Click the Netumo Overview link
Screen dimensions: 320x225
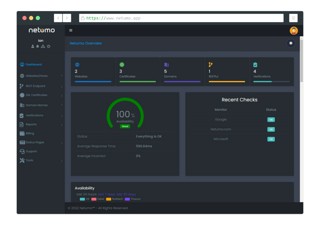point(86,43)
